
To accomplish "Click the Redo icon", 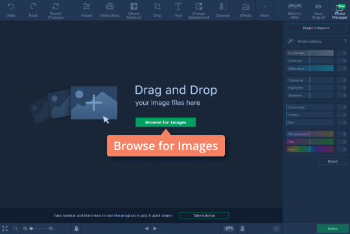I will click(33, 6).
